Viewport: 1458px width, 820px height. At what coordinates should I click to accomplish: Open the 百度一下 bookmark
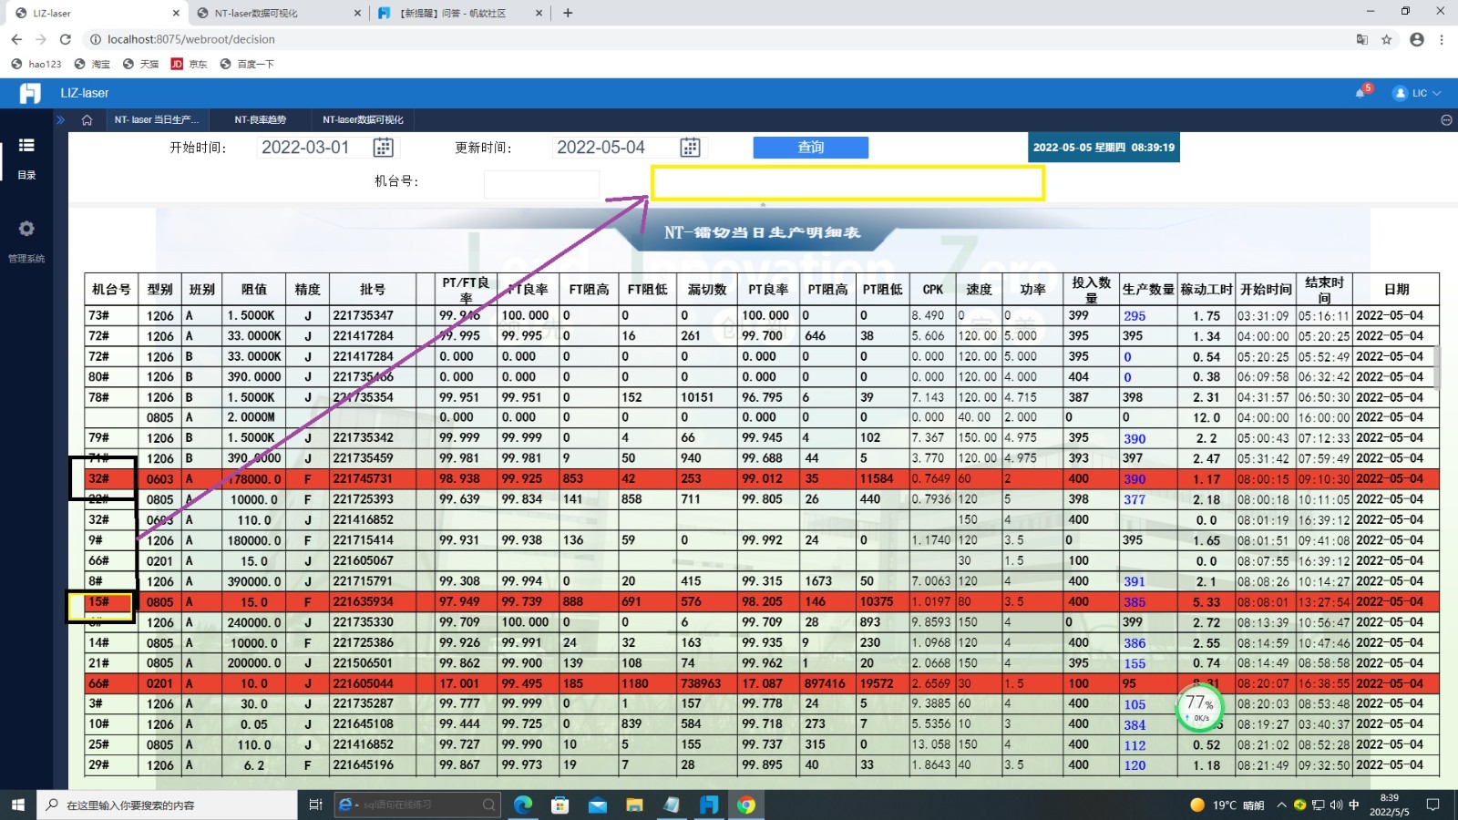tap(247, 64)
